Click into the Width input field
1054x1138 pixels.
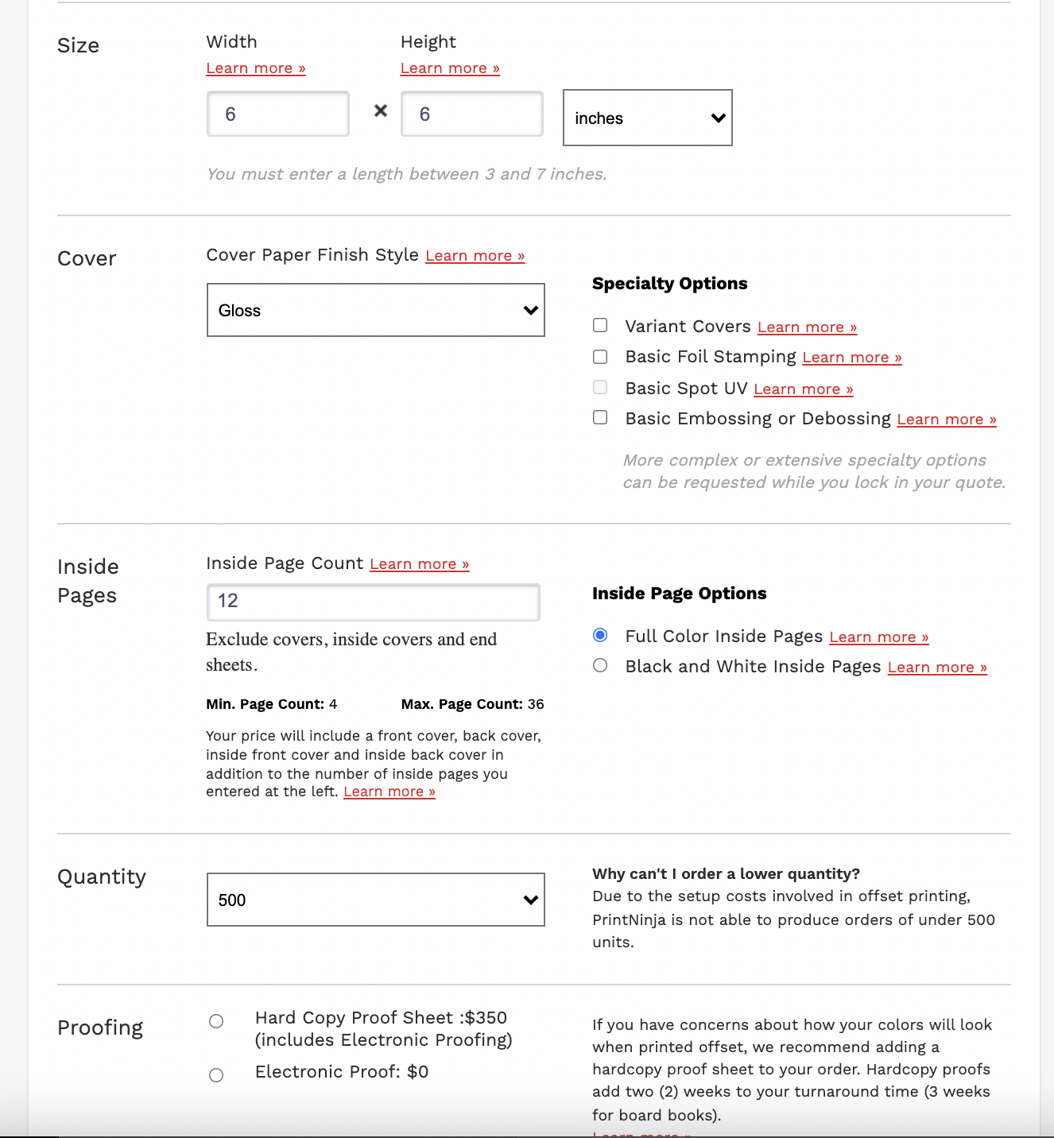[278, 114]
